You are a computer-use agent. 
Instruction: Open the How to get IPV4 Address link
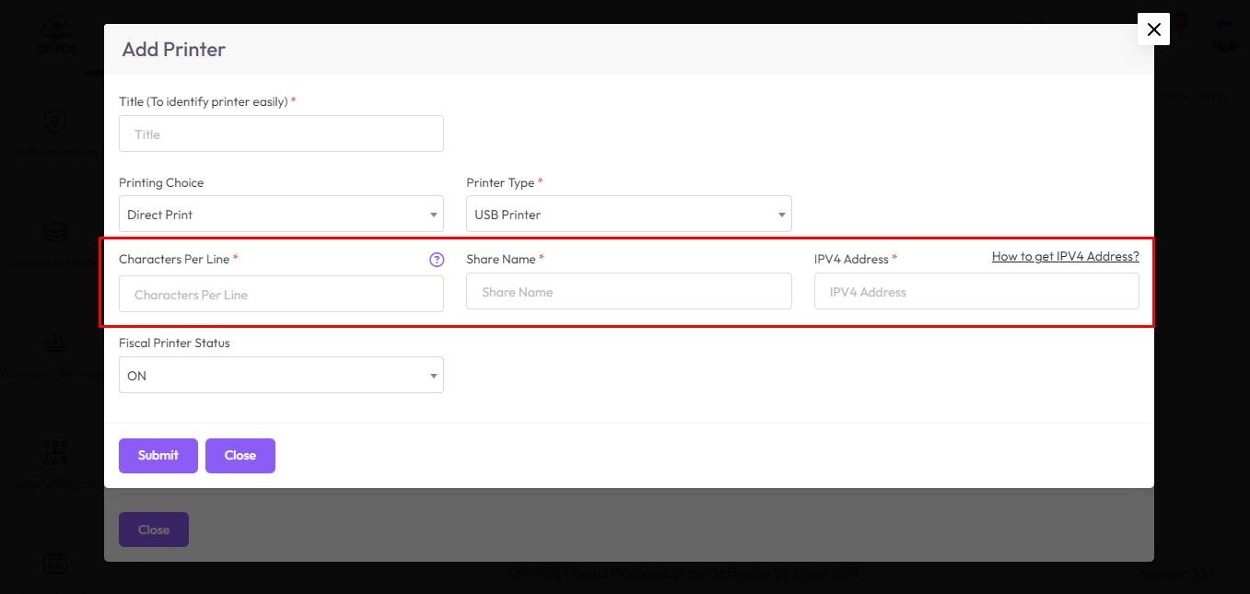[x=1065, y=256]
